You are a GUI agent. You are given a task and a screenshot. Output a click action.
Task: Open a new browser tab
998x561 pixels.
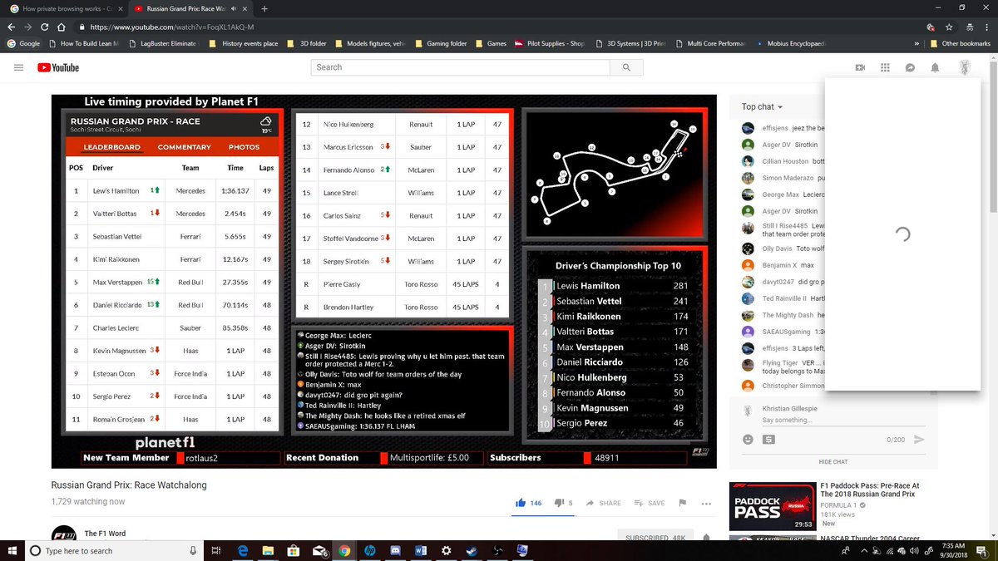(x=264, y=8)
